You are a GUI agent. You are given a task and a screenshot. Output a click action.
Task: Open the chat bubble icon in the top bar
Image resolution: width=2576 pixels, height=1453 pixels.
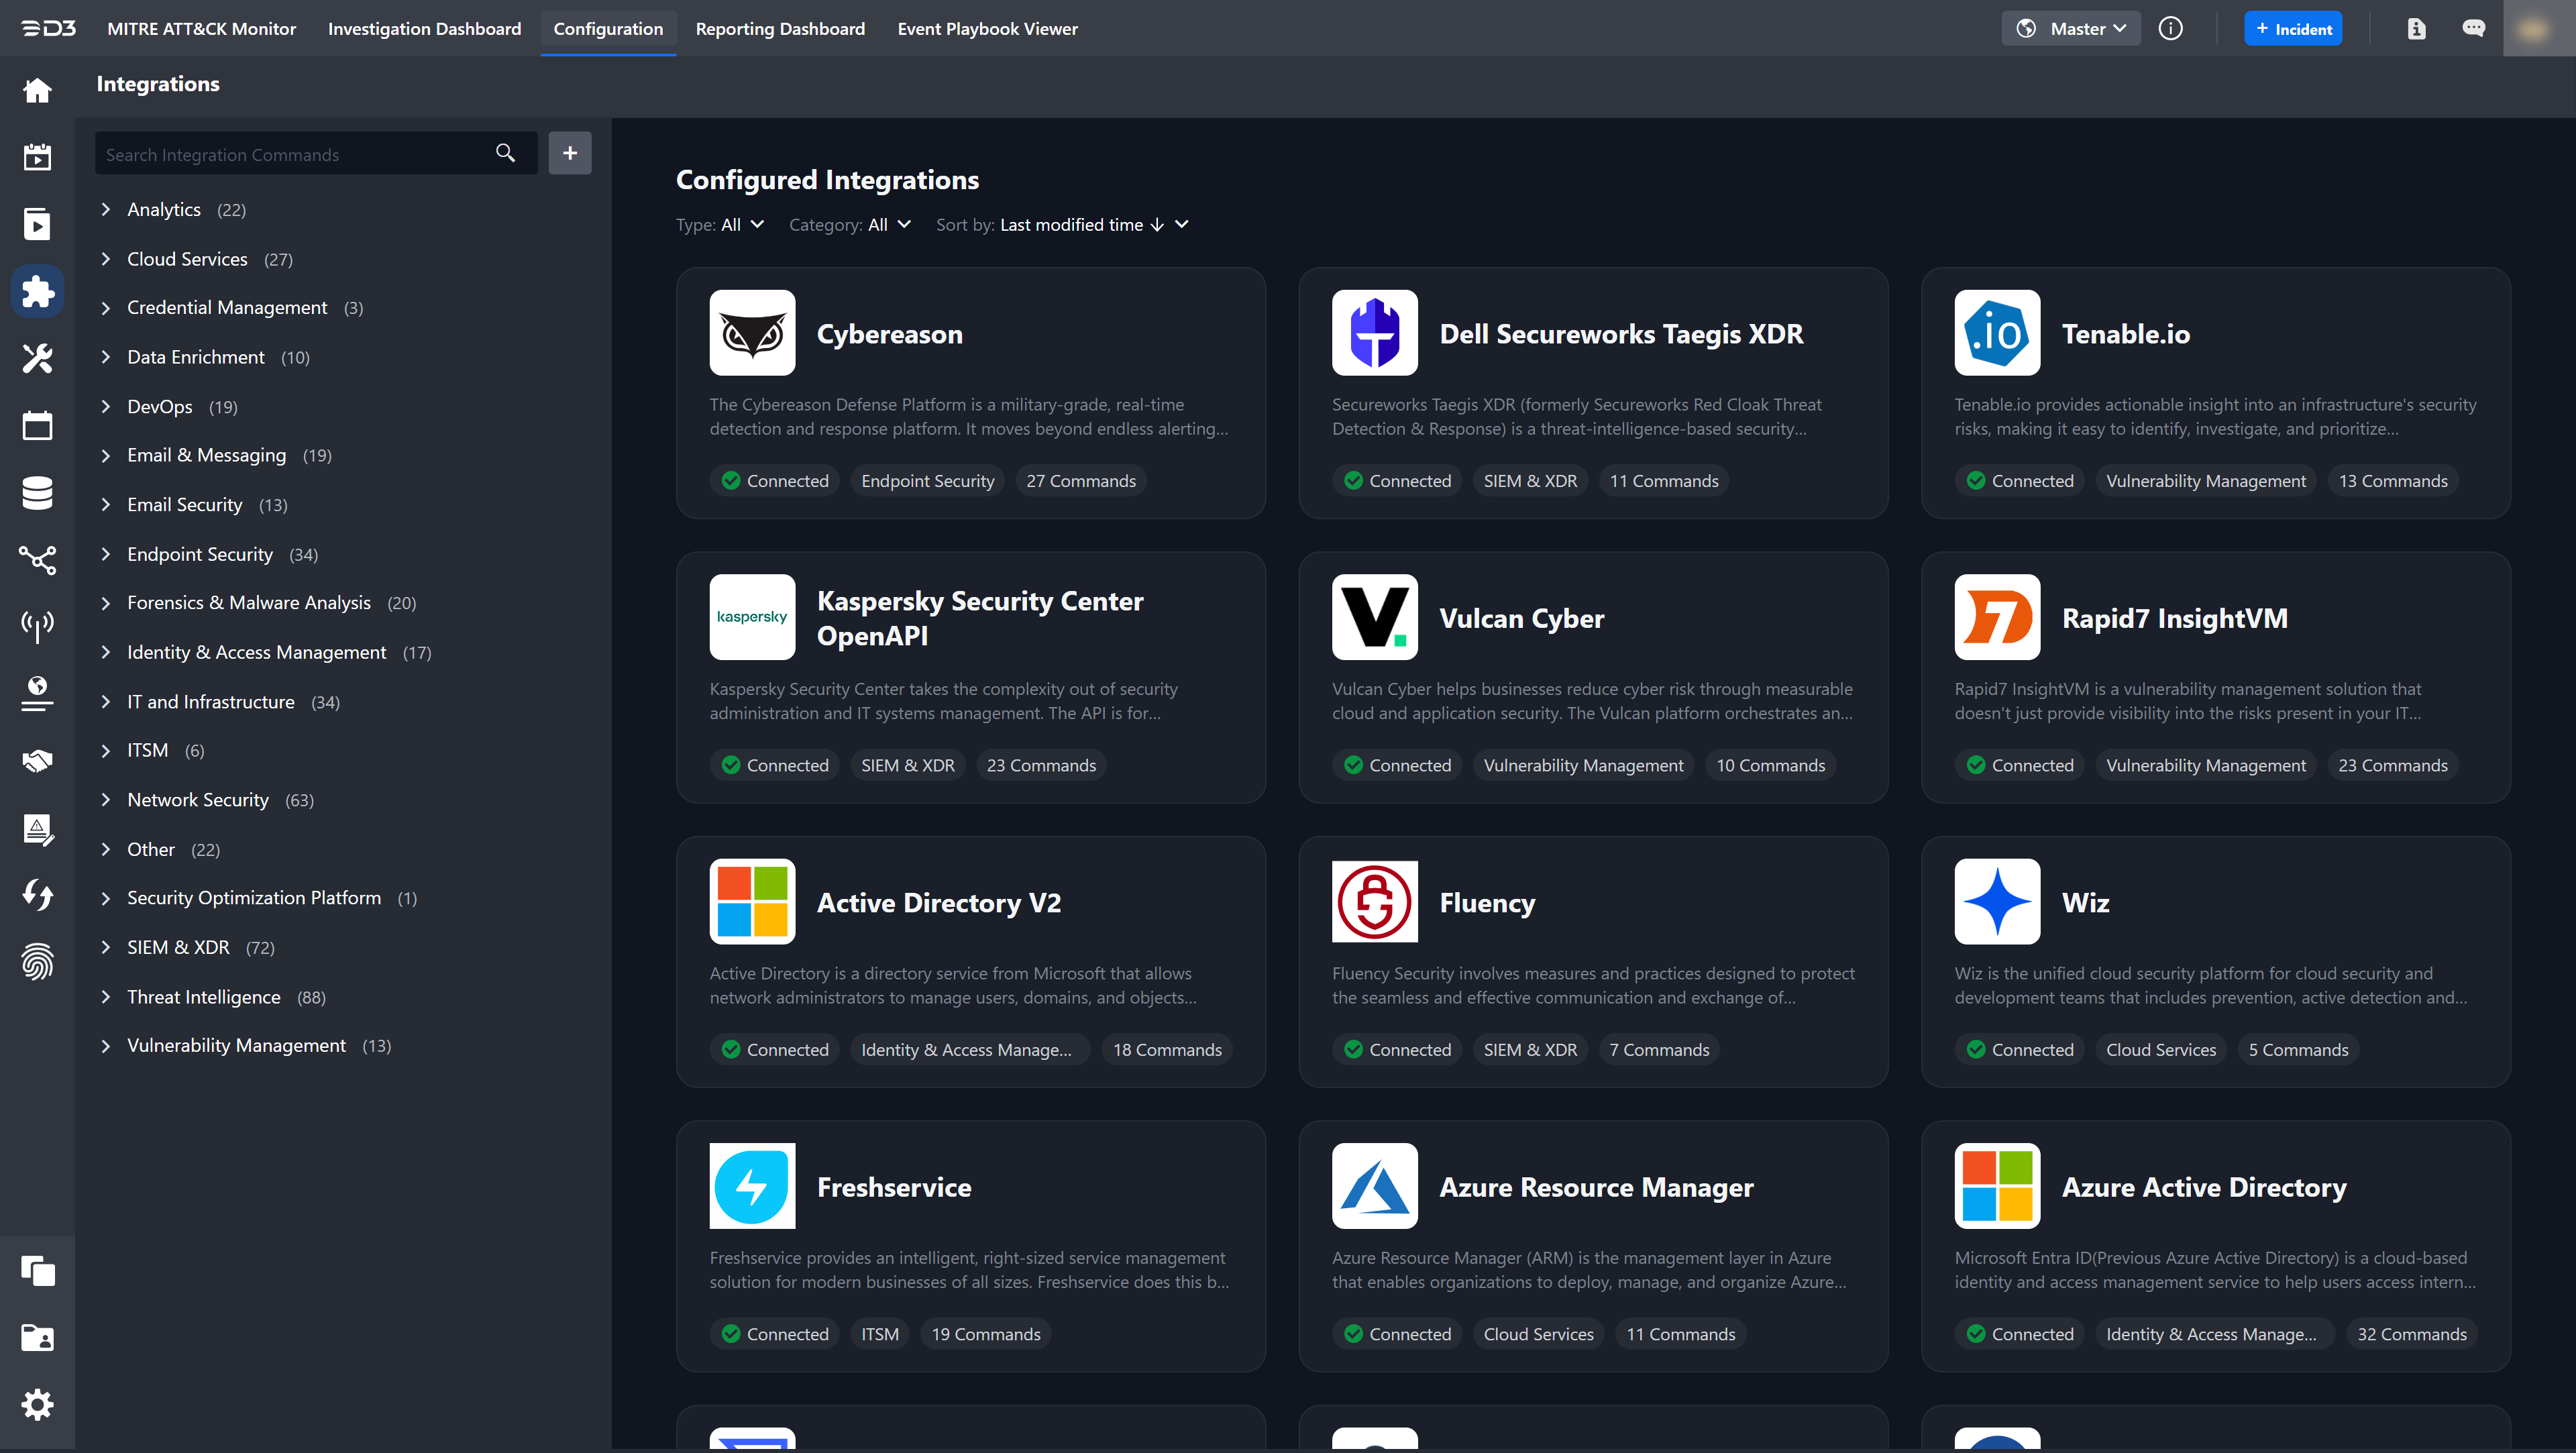point(2473,29)
